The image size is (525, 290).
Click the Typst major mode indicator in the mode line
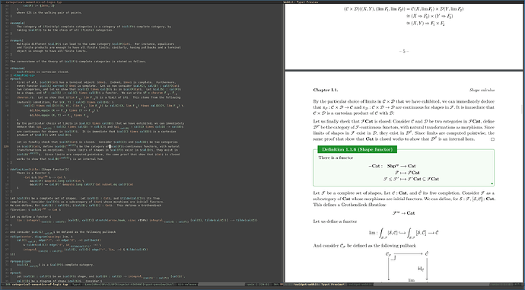(78, 285)
